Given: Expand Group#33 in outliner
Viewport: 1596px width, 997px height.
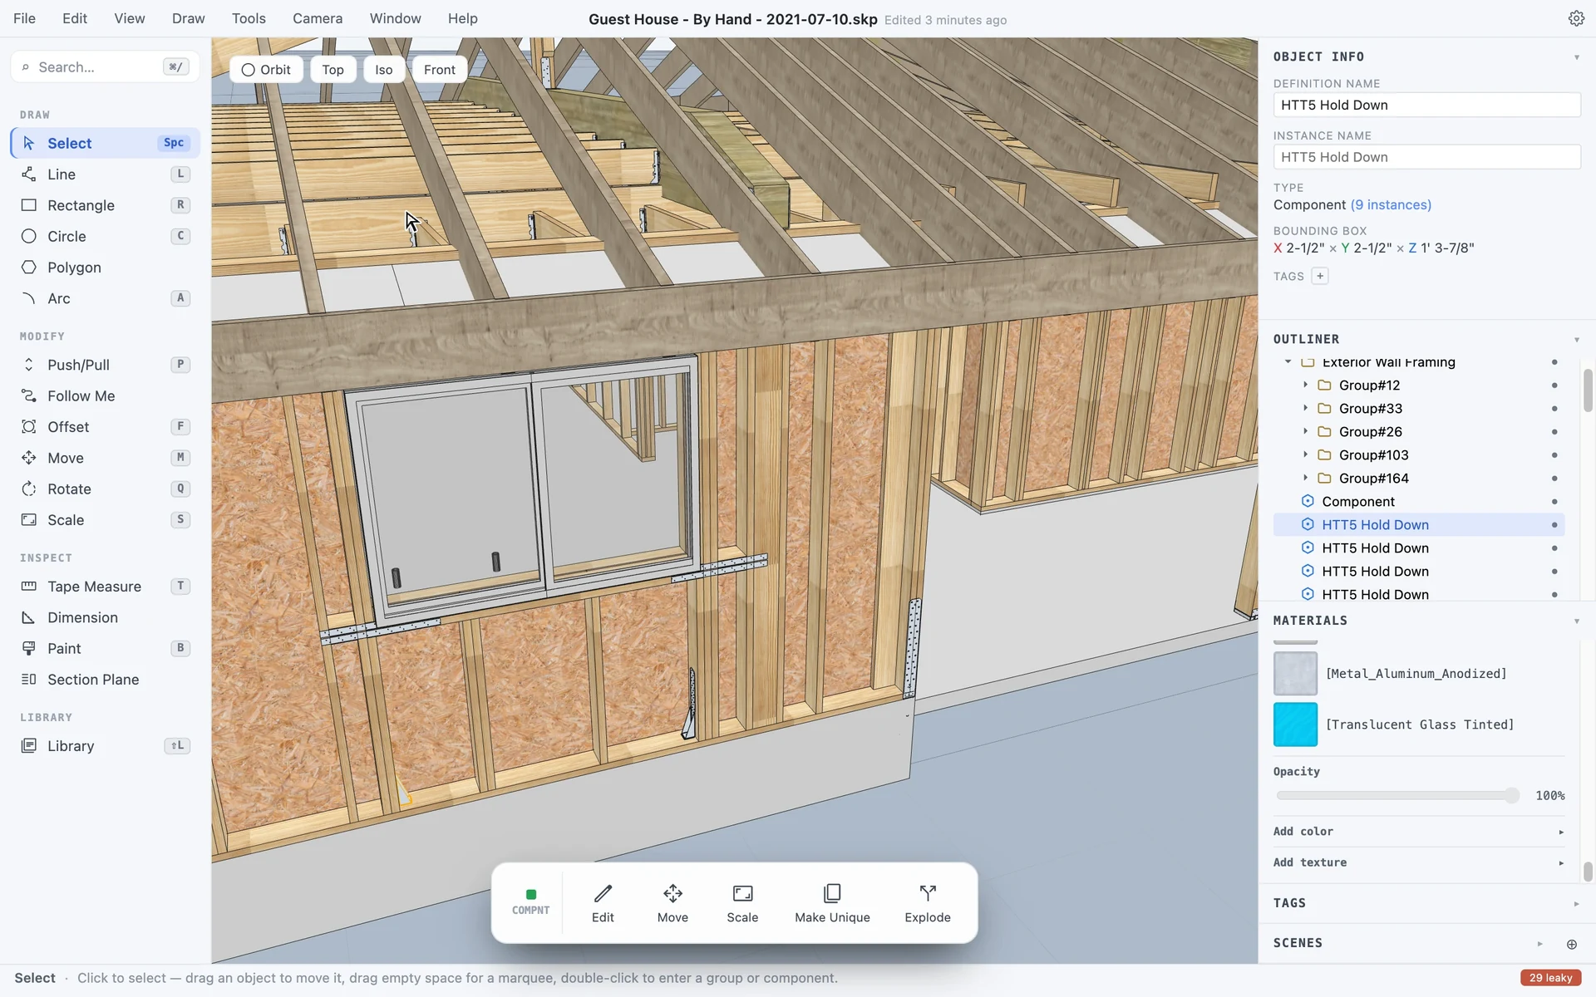Looking at the screenshot, I should 1305,409.
